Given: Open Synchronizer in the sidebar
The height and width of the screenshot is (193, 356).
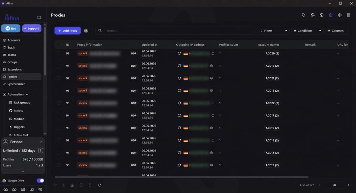Looking at the screenshot, I should coord(21,84).
